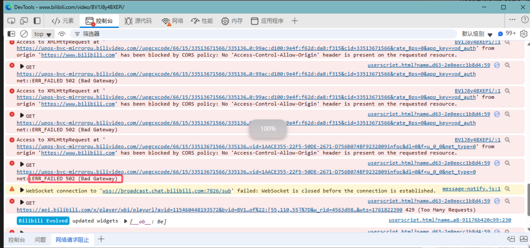Open the more tools plus button
Image resolution: width=530 pixels, height=248 pixels.
[295, 21]
